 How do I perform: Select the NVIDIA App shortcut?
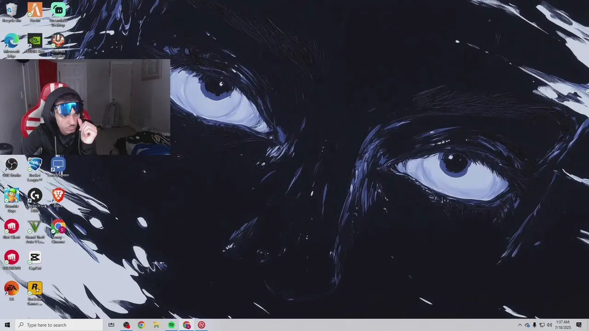(x=35, y=44)
